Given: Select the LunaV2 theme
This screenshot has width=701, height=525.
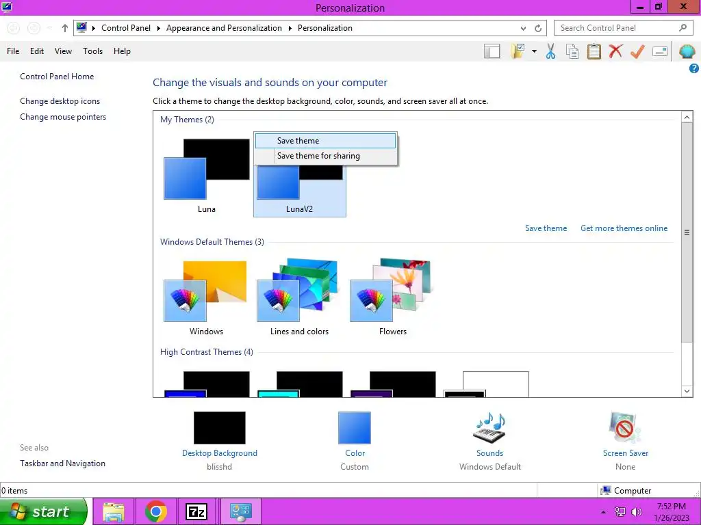Looking at the screenshot, I should (x=300, y=191).
